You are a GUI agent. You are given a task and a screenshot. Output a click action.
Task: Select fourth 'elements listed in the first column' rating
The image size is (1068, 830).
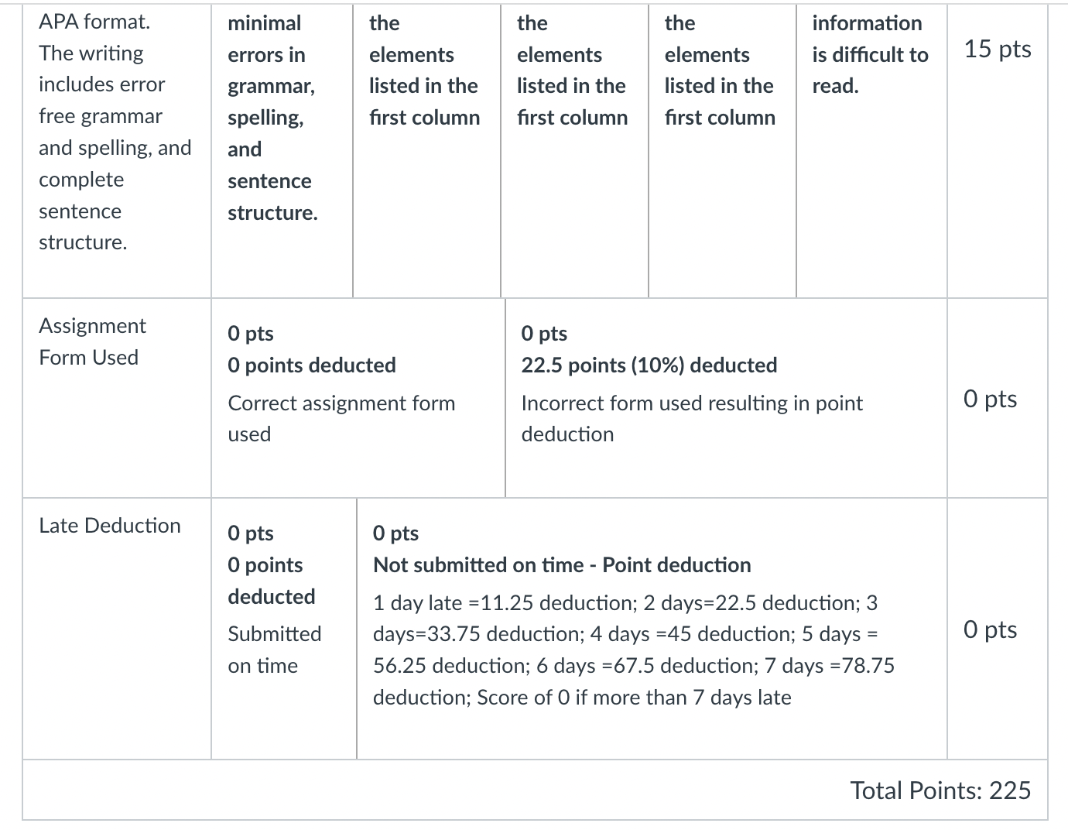click(723, 151)
